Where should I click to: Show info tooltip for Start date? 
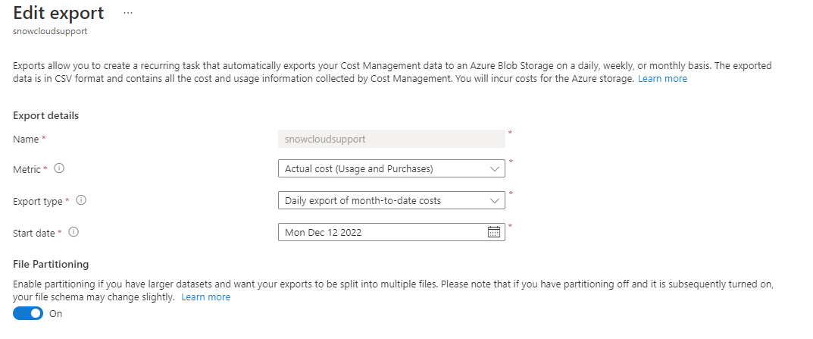click(x=73, y=232)
